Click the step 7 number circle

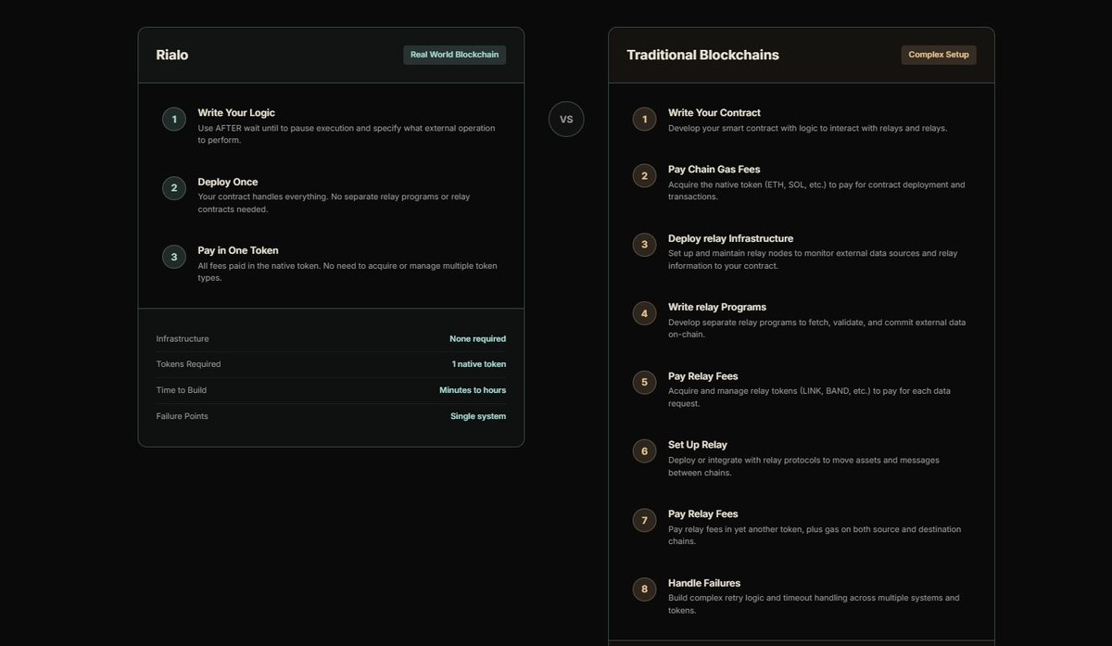(645, 520)
